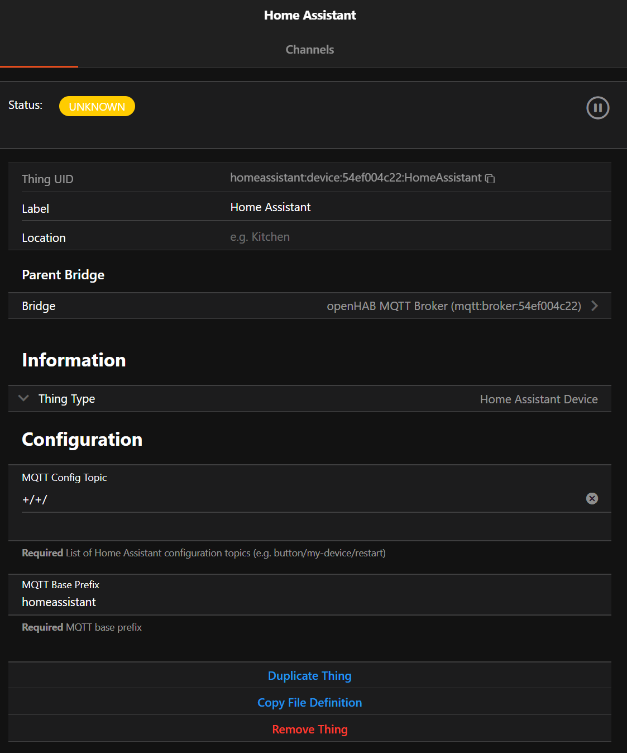Open the openHAB MQTT Broker bridge

pos(453,306)
